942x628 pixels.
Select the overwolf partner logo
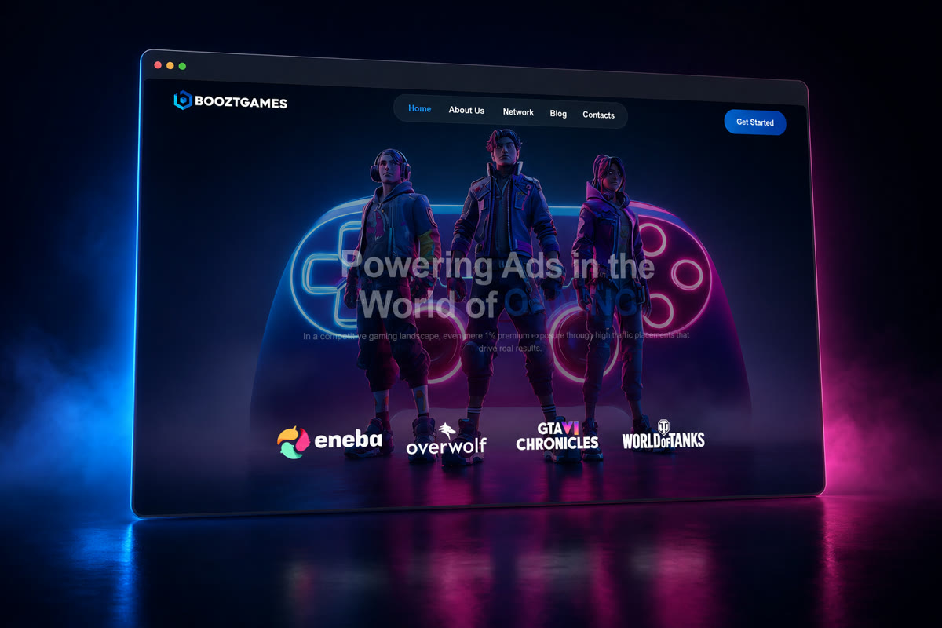pos(446,440)
